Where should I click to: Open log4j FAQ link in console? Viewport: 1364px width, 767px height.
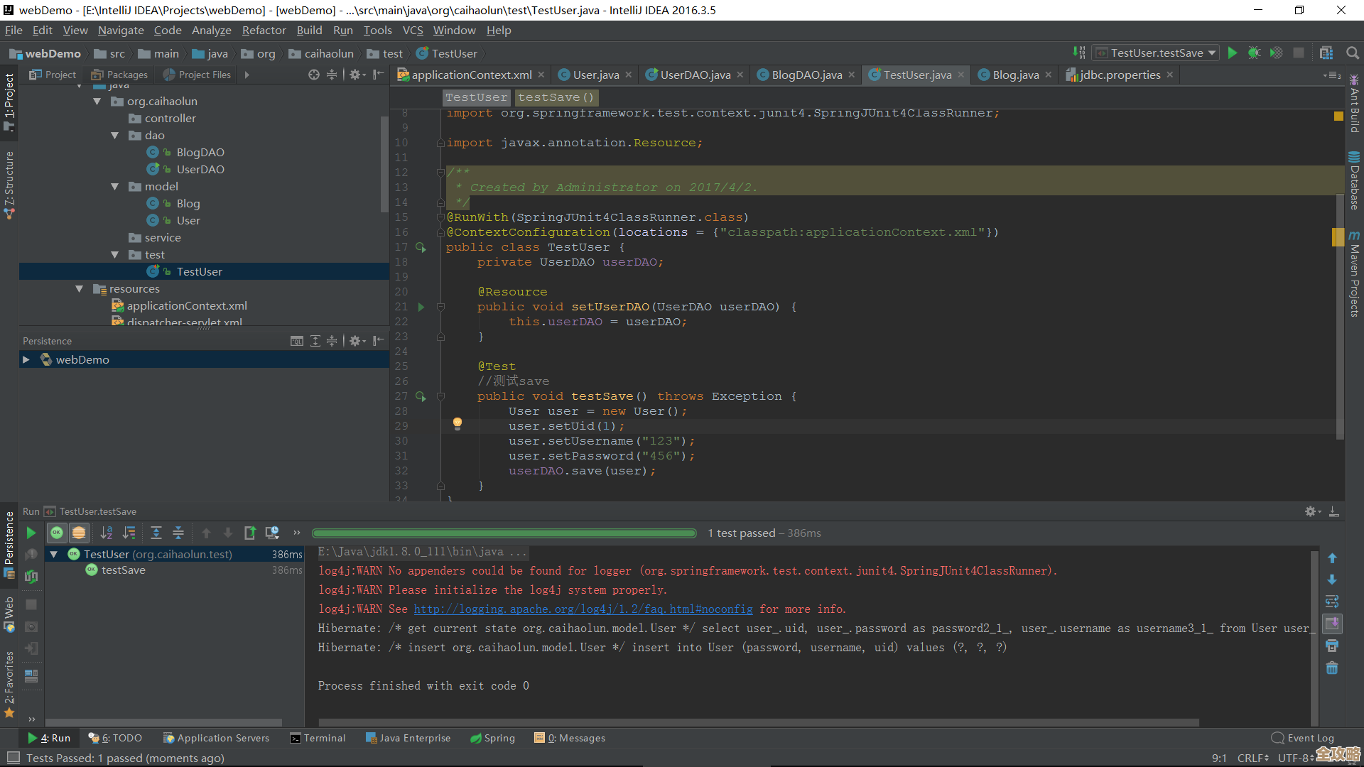[583, 609]
